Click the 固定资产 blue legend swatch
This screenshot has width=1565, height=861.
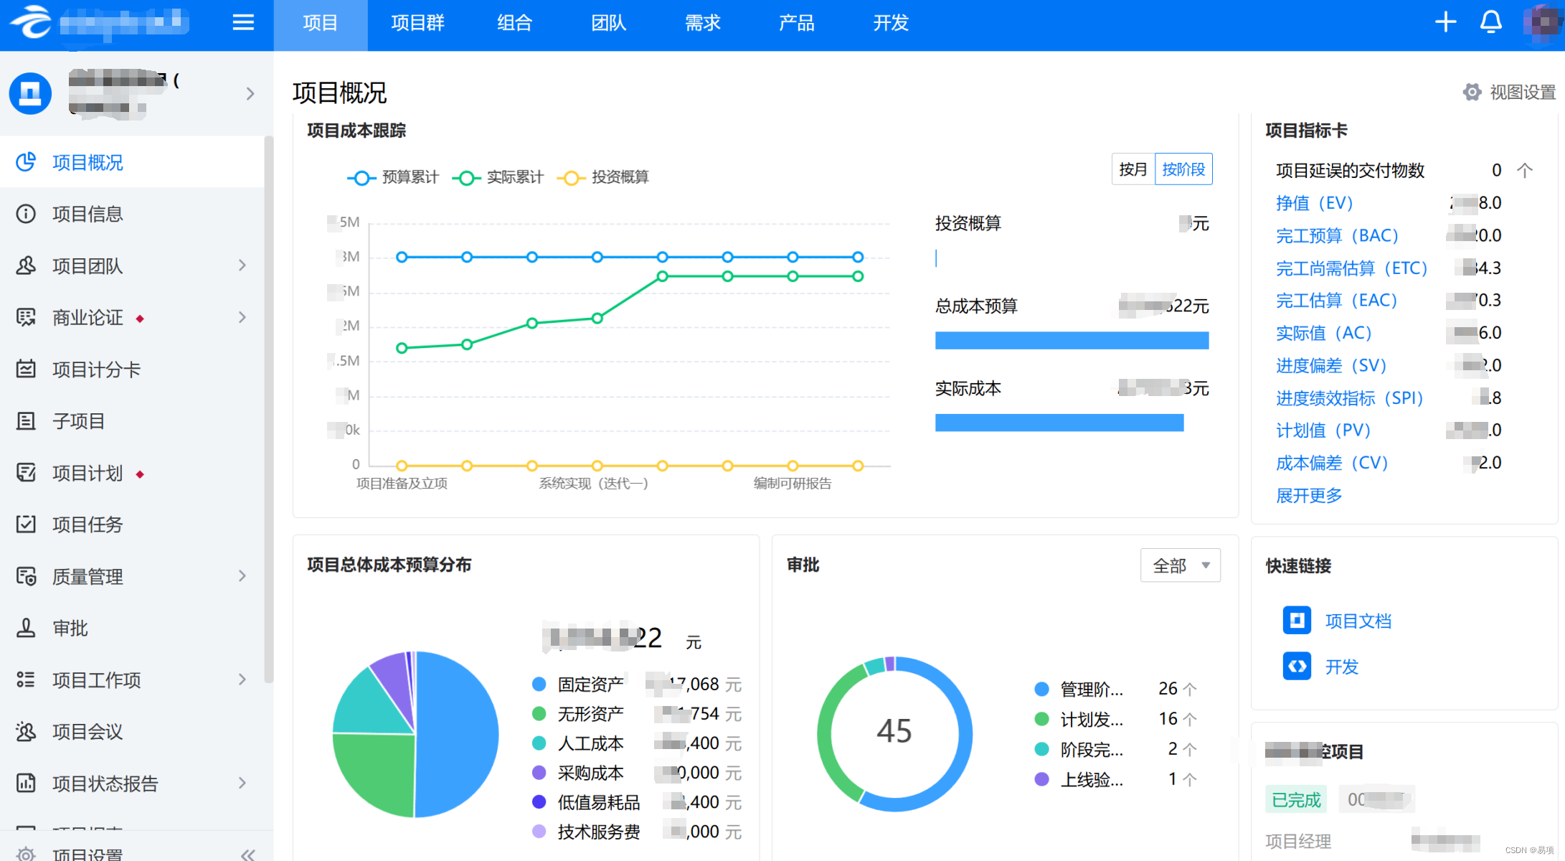coord(539,684)
